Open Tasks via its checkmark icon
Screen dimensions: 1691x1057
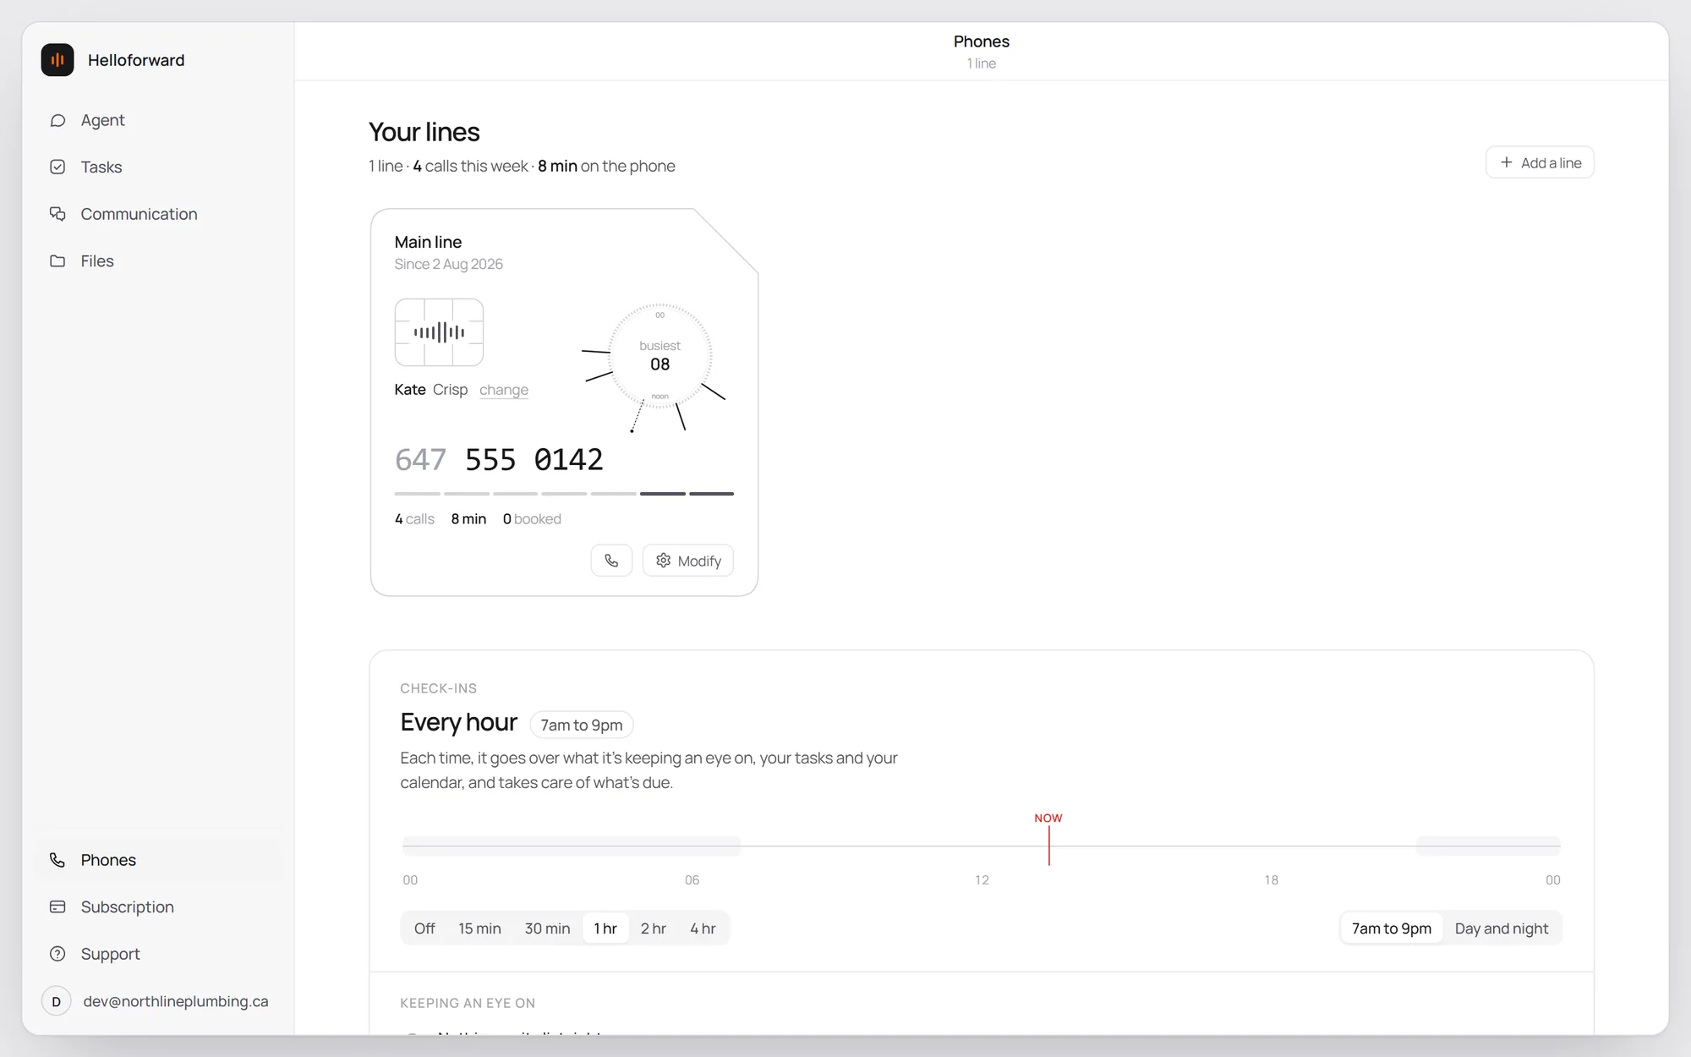[57, 167]
